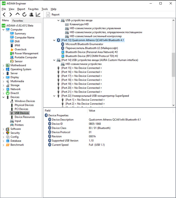Select Windows Devices in tree

point(25,101)
